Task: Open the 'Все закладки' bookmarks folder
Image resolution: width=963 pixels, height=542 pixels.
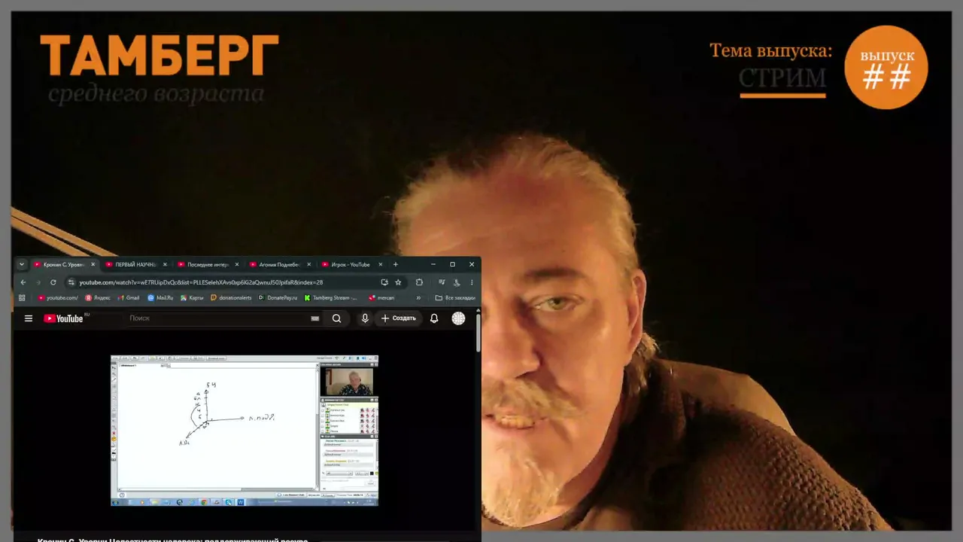Action: click(455, 297)
